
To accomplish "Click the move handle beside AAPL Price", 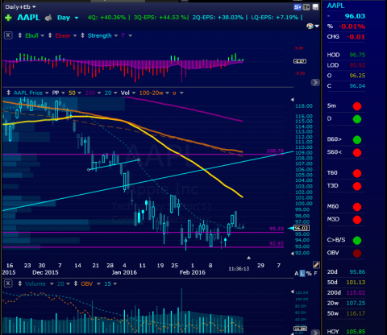I will pyautogui.click(x=8, y=93).
